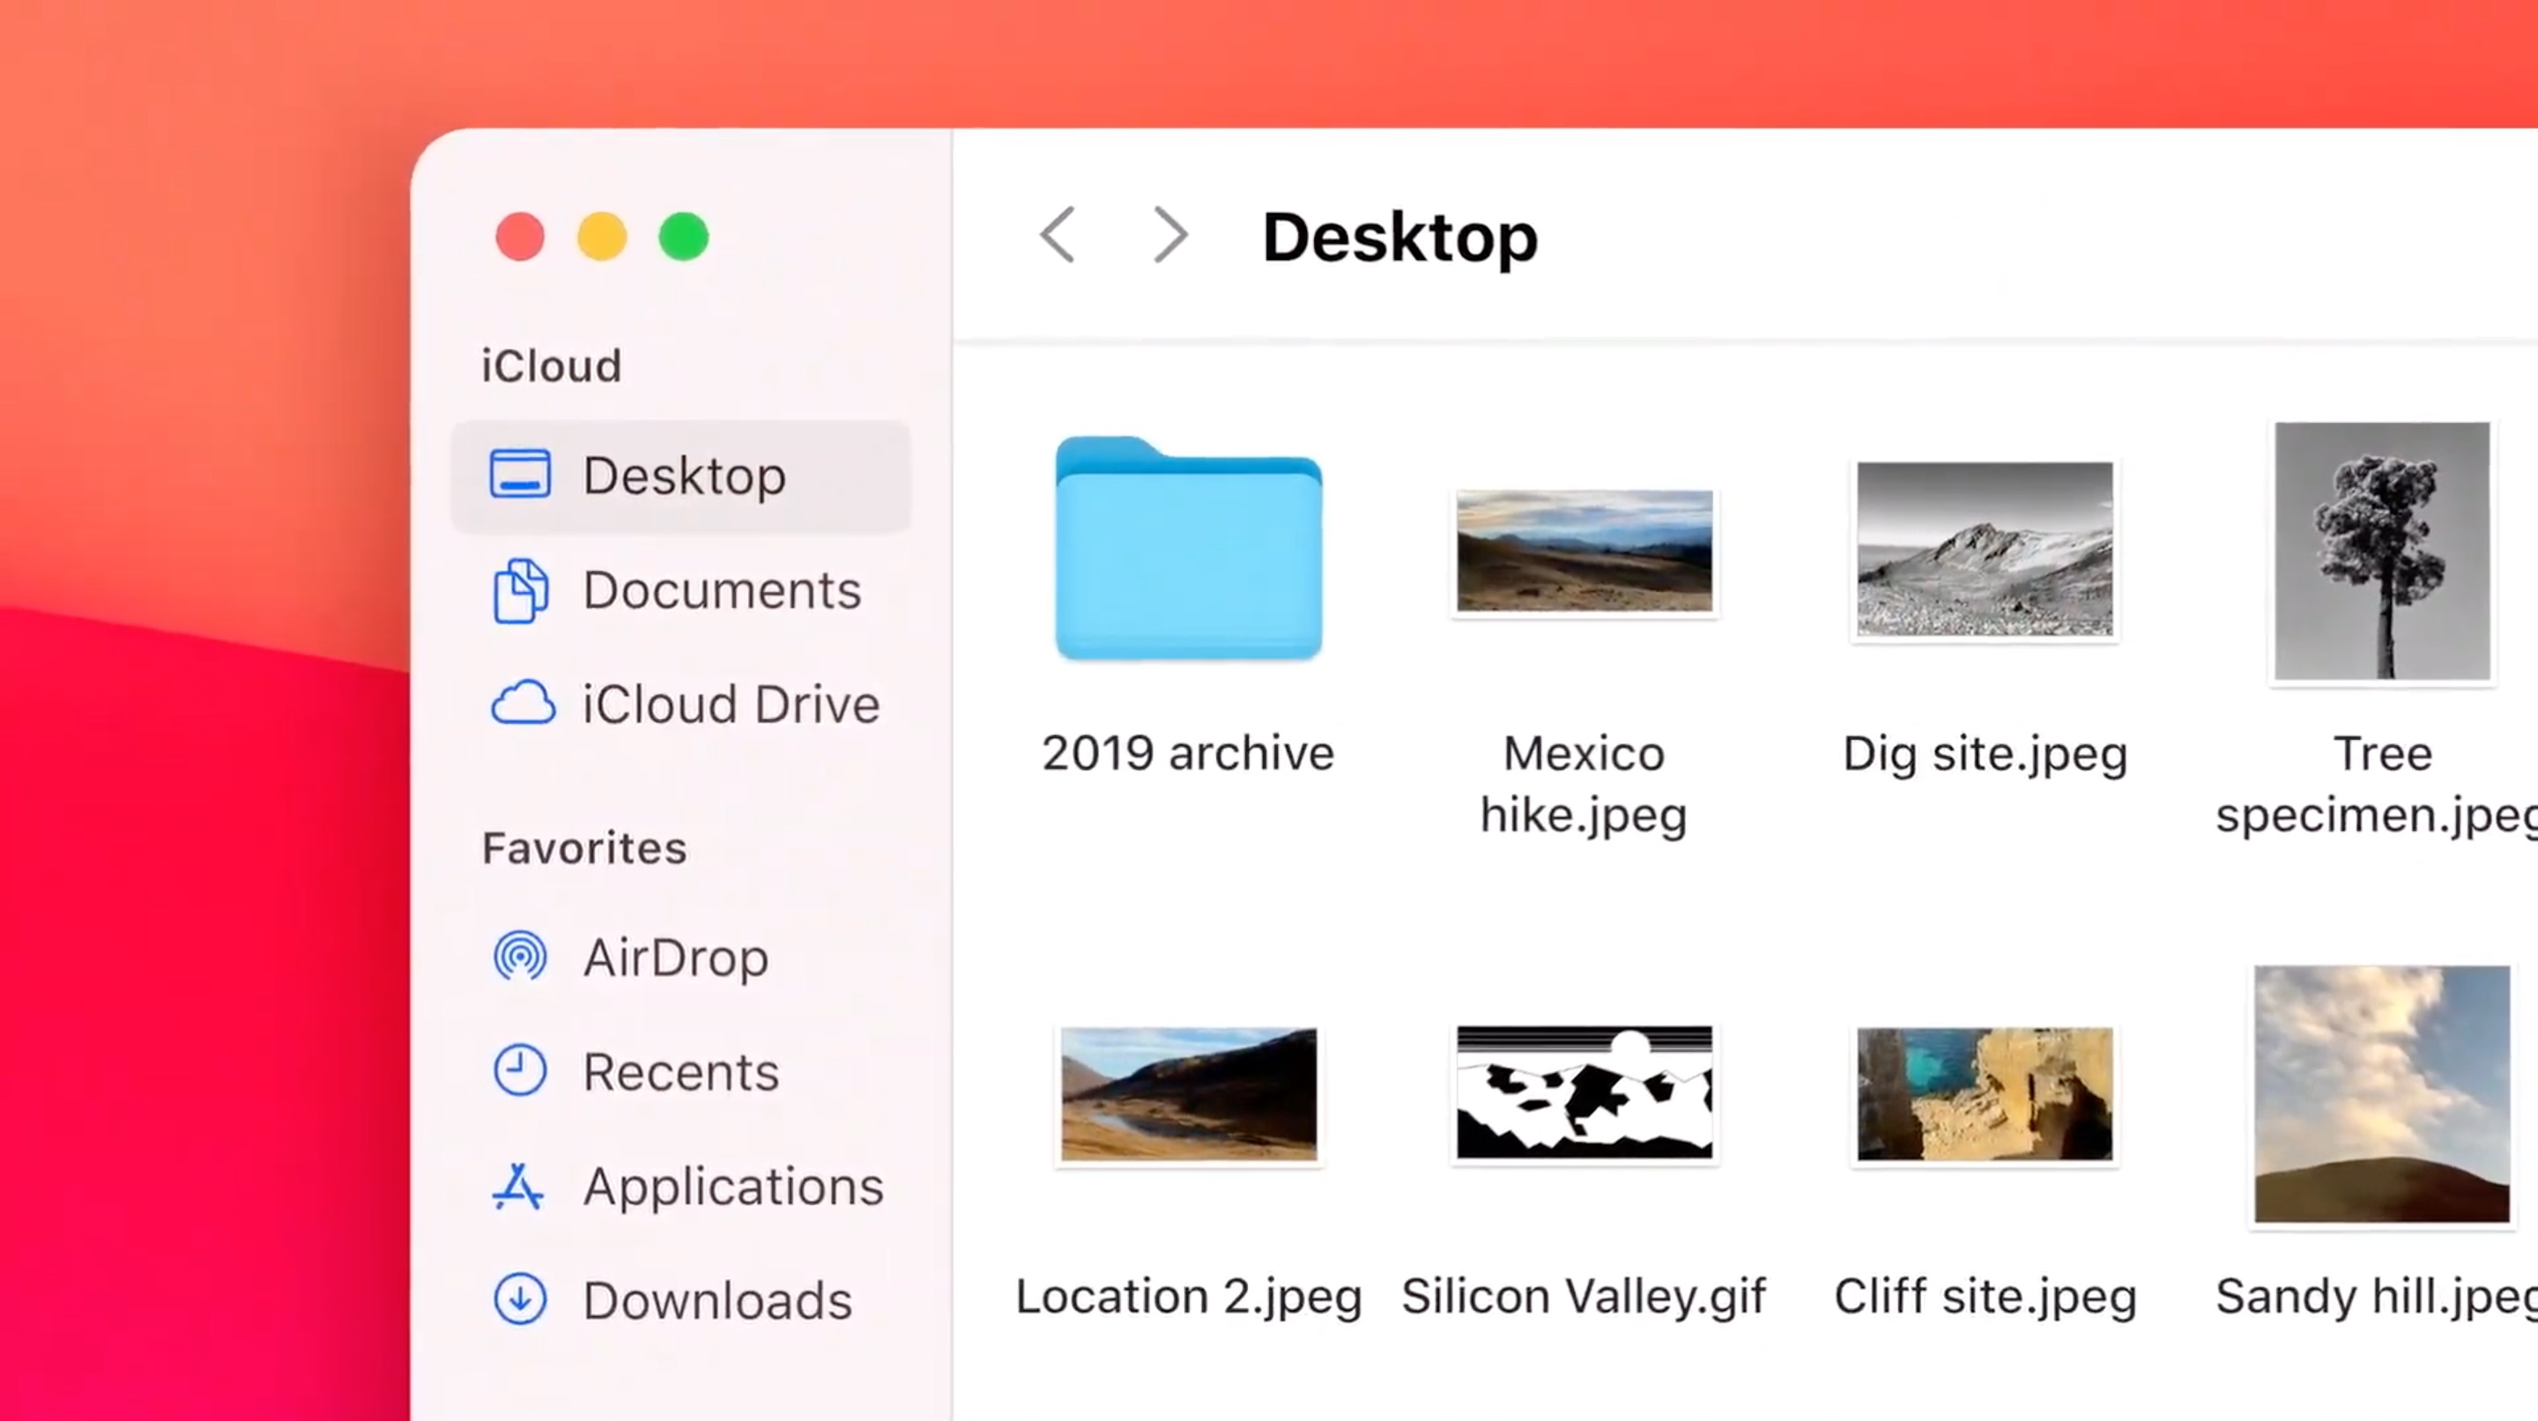Go back with the left chevron
Image resolution: width=2538 pixels, height=1421 pixels.
(x=1057, y=235)
